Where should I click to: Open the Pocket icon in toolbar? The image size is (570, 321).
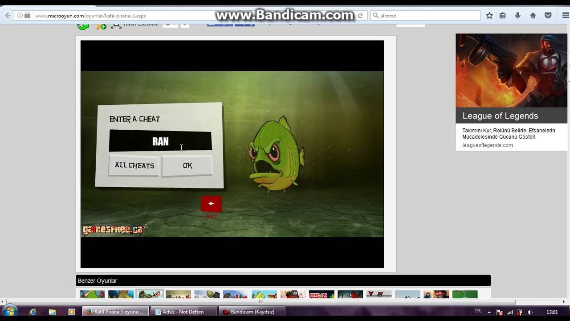pyautogui.click(x=548, y=16)
